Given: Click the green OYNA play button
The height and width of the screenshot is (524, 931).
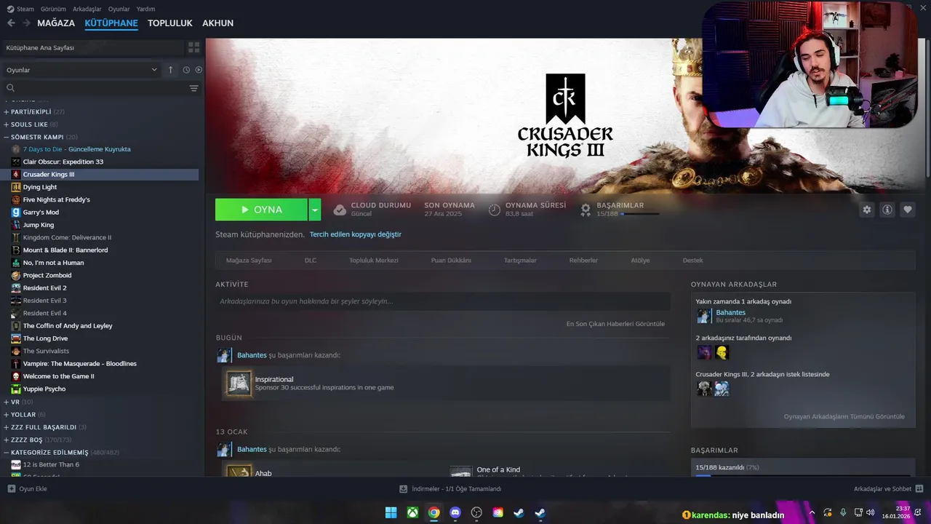Looking at the screenshot, I should point(261,210).
